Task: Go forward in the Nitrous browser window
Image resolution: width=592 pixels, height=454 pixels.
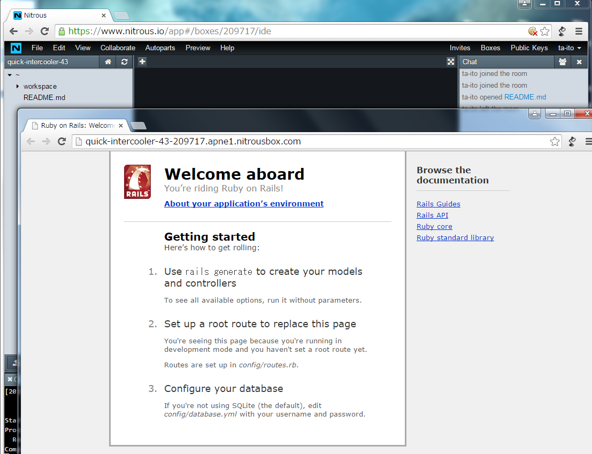Action: [x=29, y=32]
